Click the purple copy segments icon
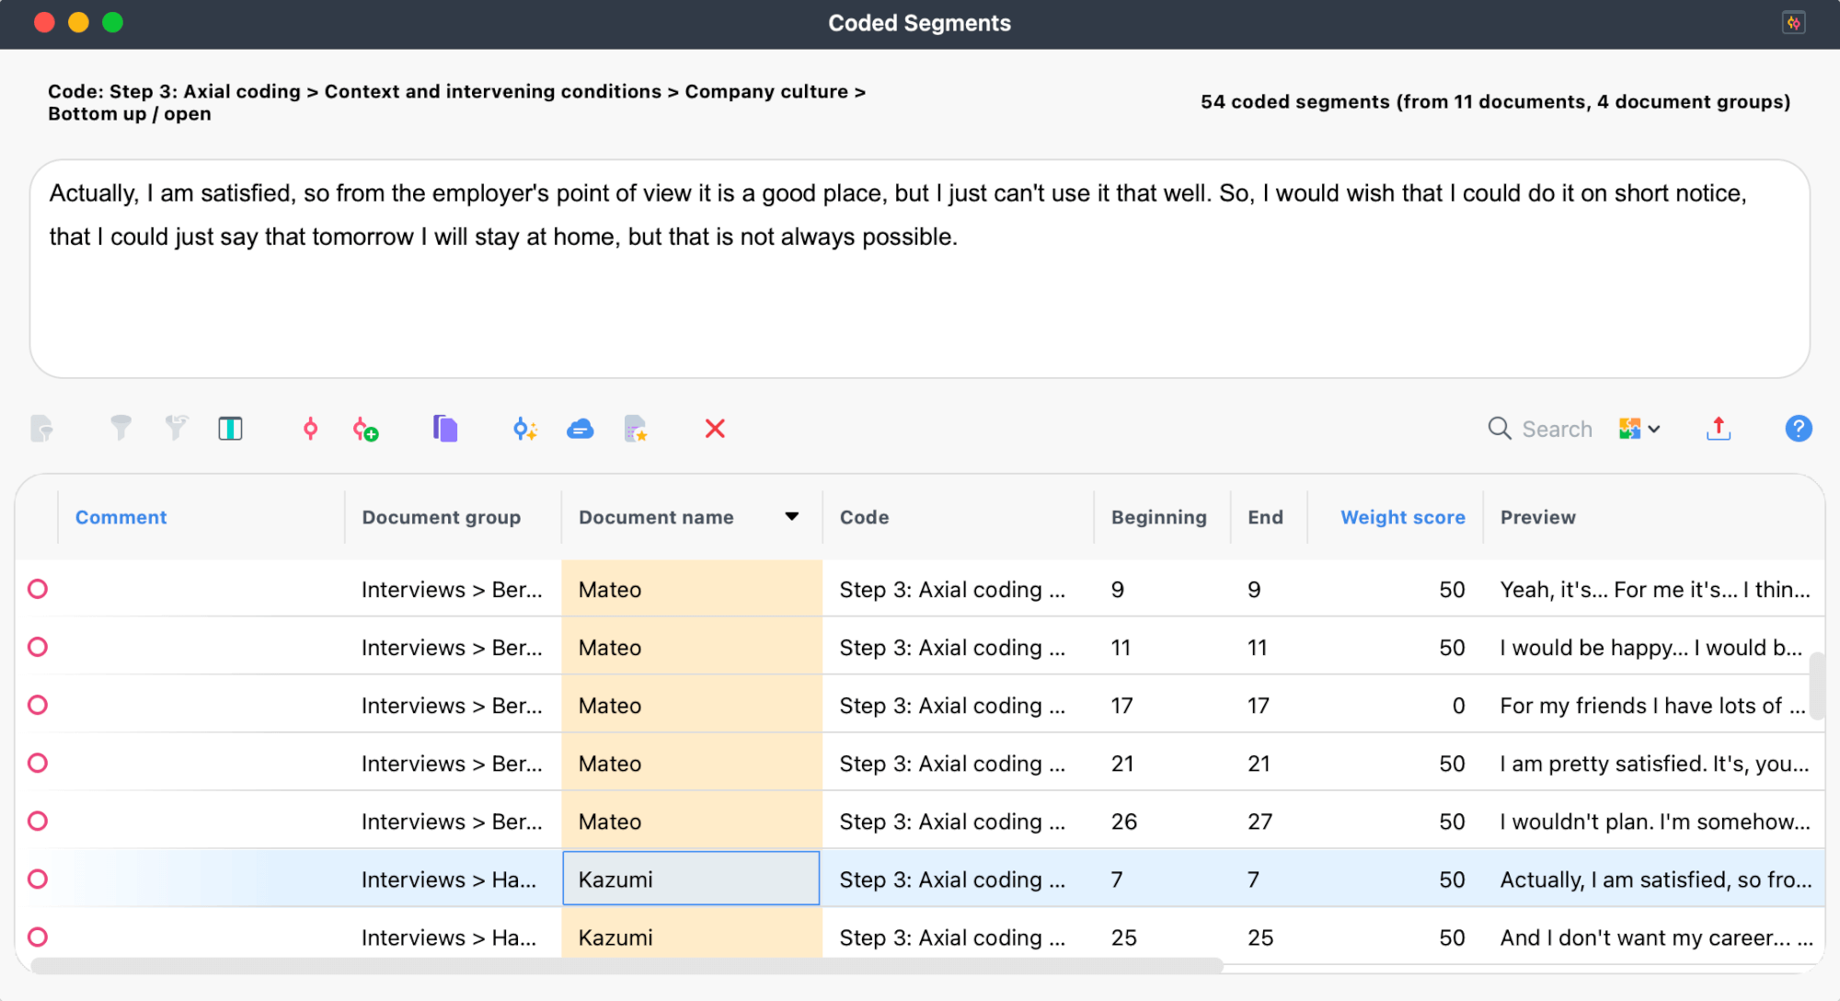Viewport: 1840px width, 1001px height. point(445,429)
